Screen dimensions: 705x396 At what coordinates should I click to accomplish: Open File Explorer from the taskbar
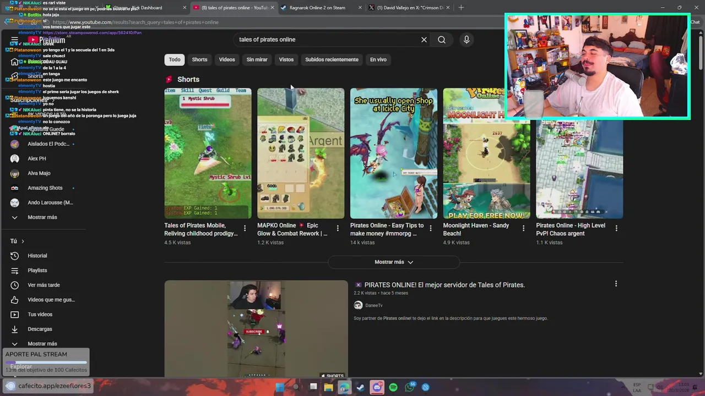pos(329,387)
